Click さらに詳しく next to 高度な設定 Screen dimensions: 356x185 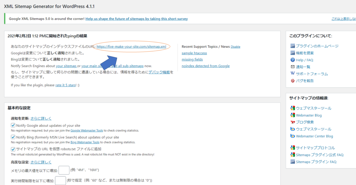[x=41, y=162]
